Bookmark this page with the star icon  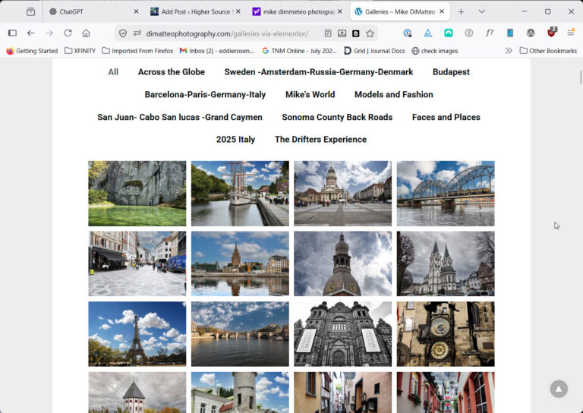pos(370,33)
